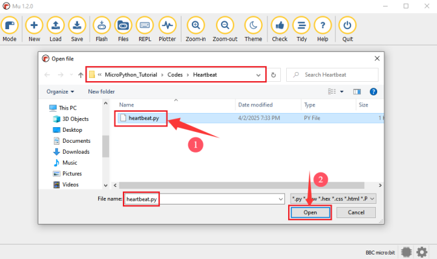Click the New folder button
The image size is (437, 259).
[101, 92]
